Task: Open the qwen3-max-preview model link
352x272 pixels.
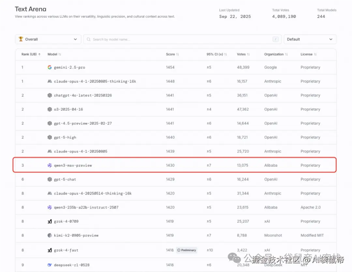Action: 73,165
